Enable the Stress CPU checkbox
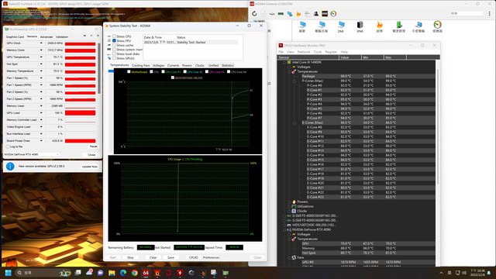 (114, 36)
